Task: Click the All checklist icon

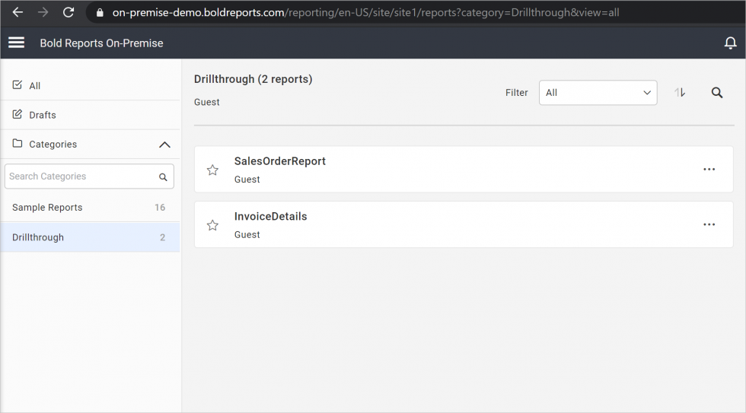Action: pos(18,84)
